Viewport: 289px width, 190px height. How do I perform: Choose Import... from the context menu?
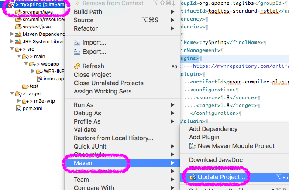coord(122,43)
